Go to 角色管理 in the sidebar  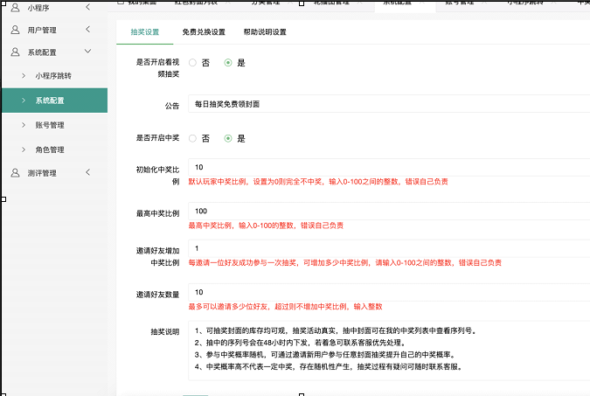(50, 149)
